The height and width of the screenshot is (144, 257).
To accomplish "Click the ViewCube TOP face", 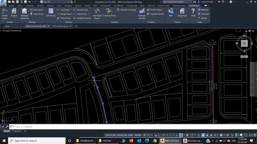I will [244, 44].
